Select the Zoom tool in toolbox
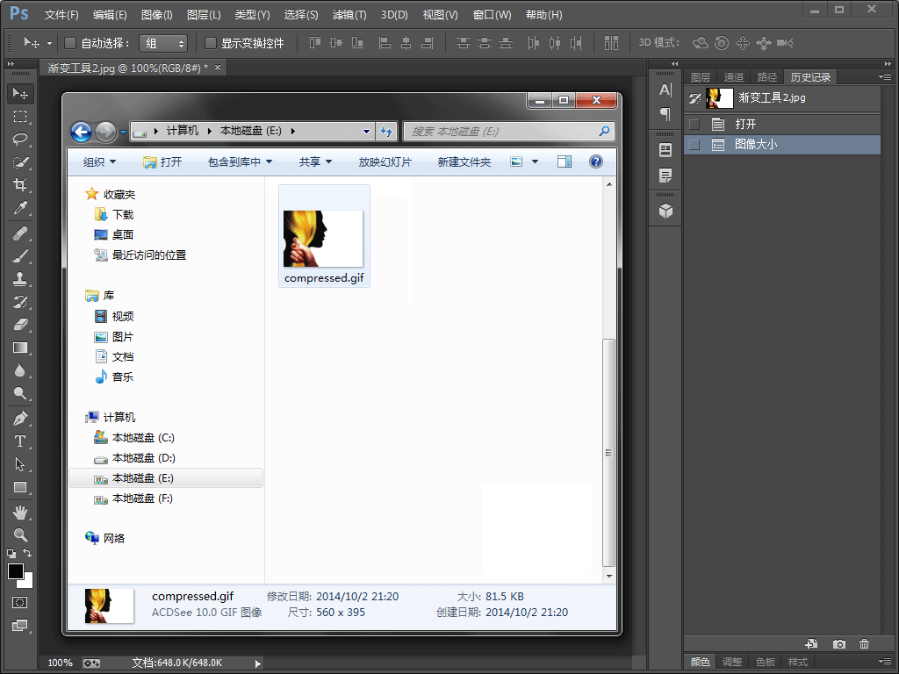The image size is (899, 674). [x=20, y=534]
